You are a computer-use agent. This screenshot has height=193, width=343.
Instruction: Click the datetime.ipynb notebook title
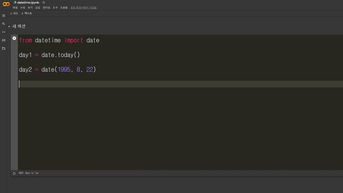(28, 2)
